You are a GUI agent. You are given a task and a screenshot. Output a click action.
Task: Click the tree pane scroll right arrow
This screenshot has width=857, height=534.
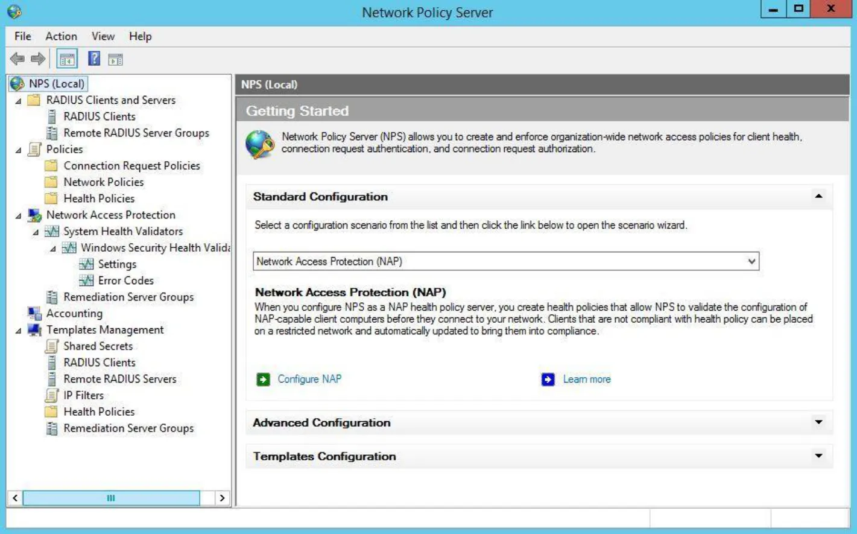223,498
